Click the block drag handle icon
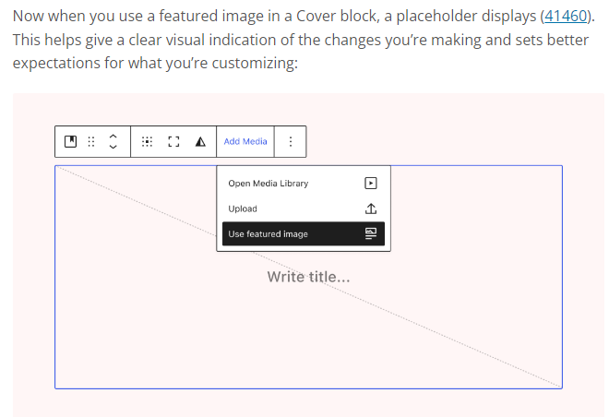This screenshot has height=417, width=609. pyautogui.click(x=90, y=141)
